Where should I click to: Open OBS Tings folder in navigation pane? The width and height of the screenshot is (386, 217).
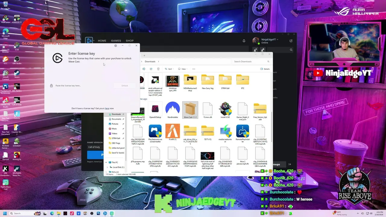[116, 143]
